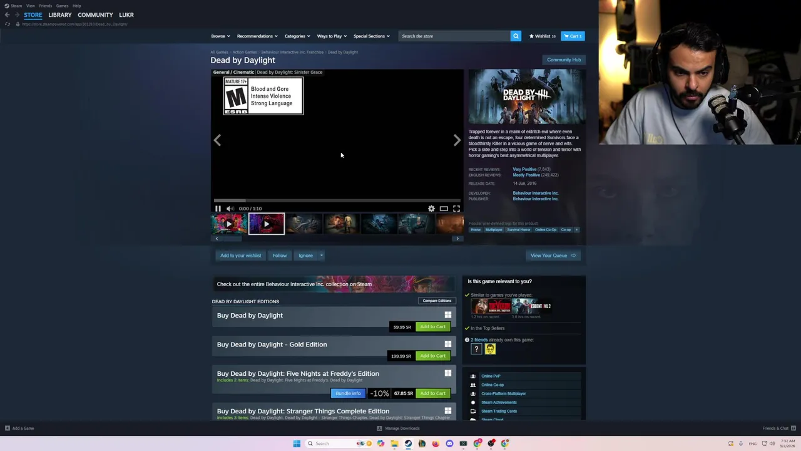This screenshot has width=801, height=451.
Task: Go forward with Steam navigation arrow
Action: [16, 14]
